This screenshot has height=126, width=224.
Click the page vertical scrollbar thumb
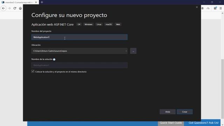223,89
